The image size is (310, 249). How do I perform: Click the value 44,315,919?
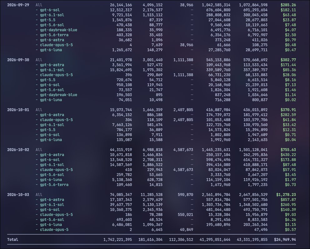click(x=121, y=150)
